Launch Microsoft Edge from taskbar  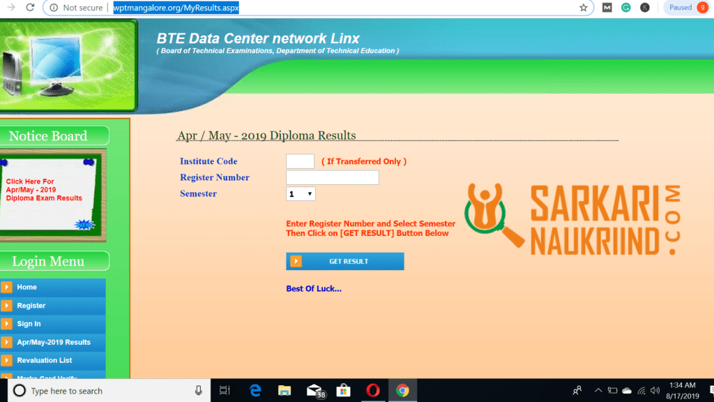[255, 391]
